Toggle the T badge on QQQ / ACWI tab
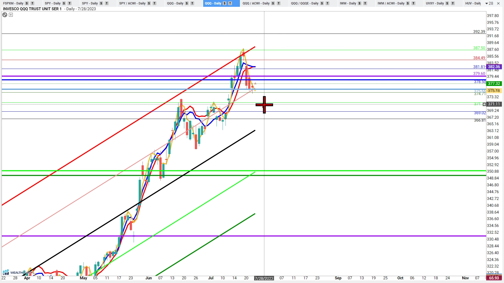Screen dimensions: 504x283 click(279, 3)
